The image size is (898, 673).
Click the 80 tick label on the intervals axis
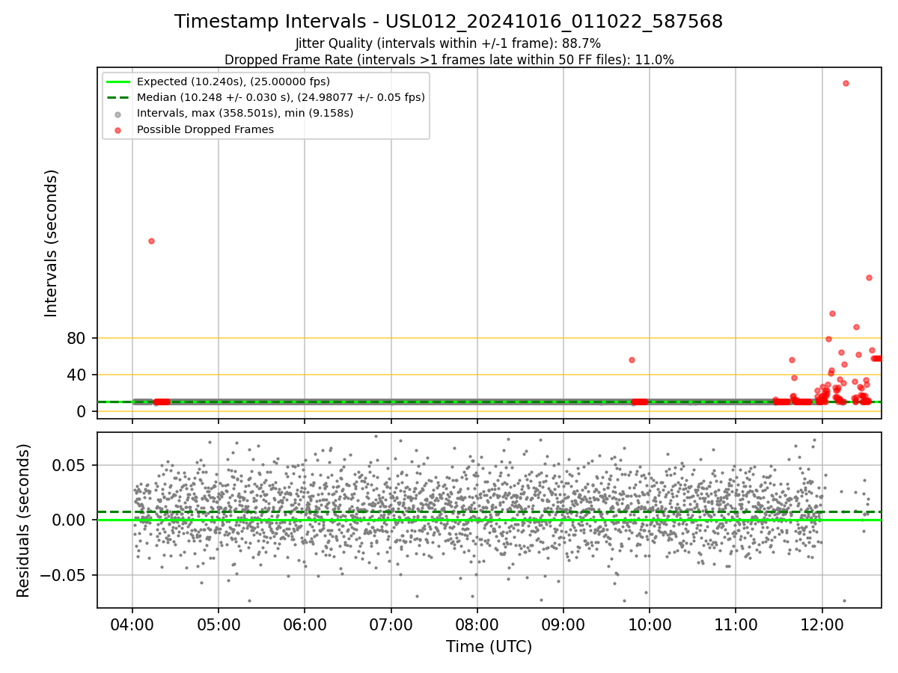pos(77,339)
